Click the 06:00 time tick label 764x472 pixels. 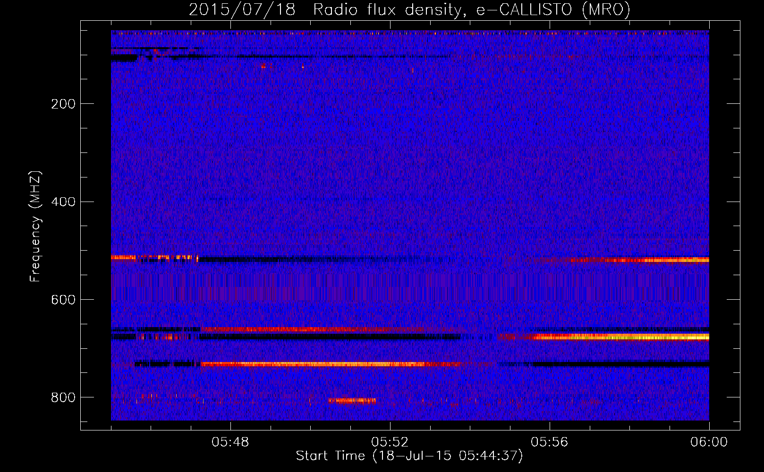(x=709, y=442)
